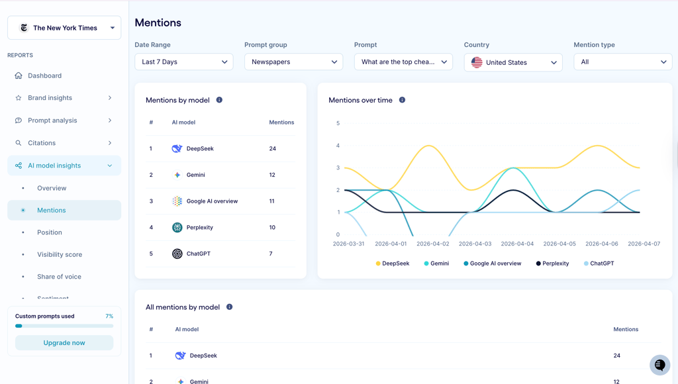
Task: Click the Dashboard home icon
Action: pyautogui.click(x=18, y=75)
